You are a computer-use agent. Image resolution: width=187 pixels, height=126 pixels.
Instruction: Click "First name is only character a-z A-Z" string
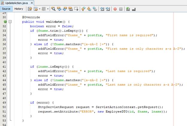pyautogui.click(x=144, y=49)
